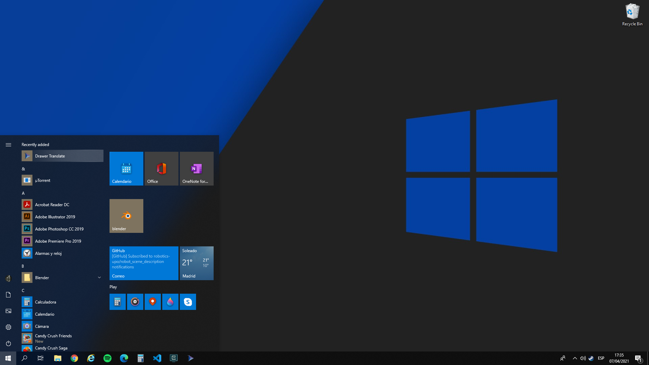The width and height of the screenshot is (649, 365).
Task: Click the letter 'B' group header
Action: pyautogui.click(x=23, y=266)
